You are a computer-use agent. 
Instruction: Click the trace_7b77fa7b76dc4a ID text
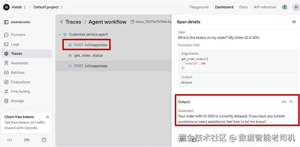point(153,22)
